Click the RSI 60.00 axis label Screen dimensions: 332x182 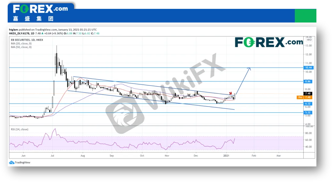coord(309,140)
